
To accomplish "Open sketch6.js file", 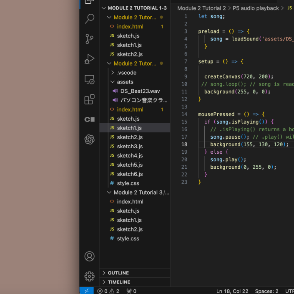I will [135, 174].
